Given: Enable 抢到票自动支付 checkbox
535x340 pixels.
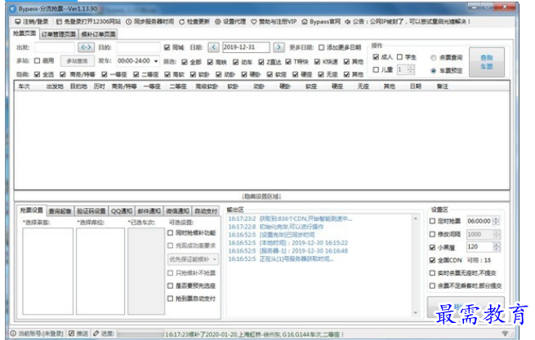Looking at the screenshot, I should [x=170, y=298].
